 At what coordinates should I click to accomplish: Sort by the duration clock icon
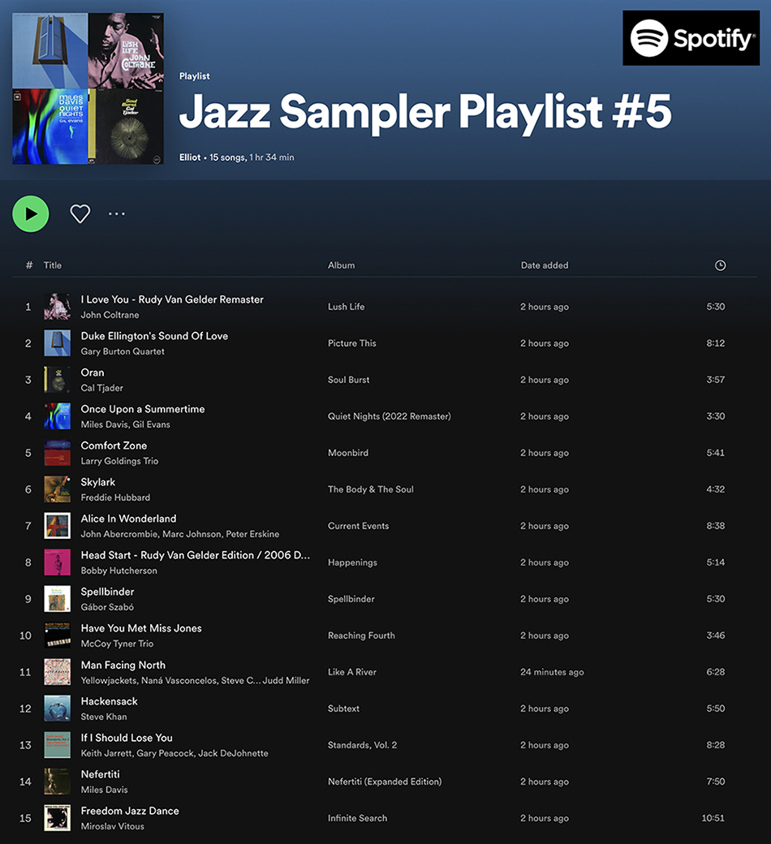click(720, 265)
